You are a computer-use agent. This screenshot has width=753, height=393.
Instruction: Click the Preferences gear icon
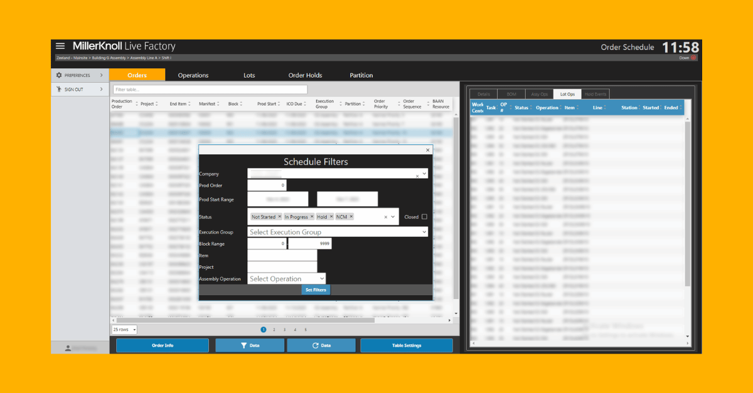59,75
